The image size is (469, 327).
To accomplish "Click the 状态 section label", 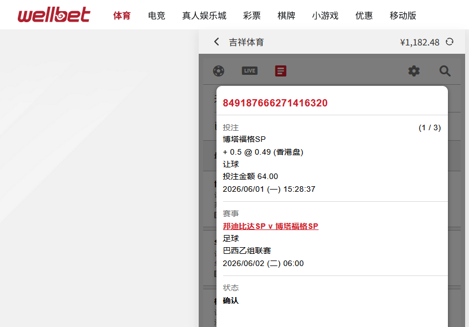I will tap(230, 288).
